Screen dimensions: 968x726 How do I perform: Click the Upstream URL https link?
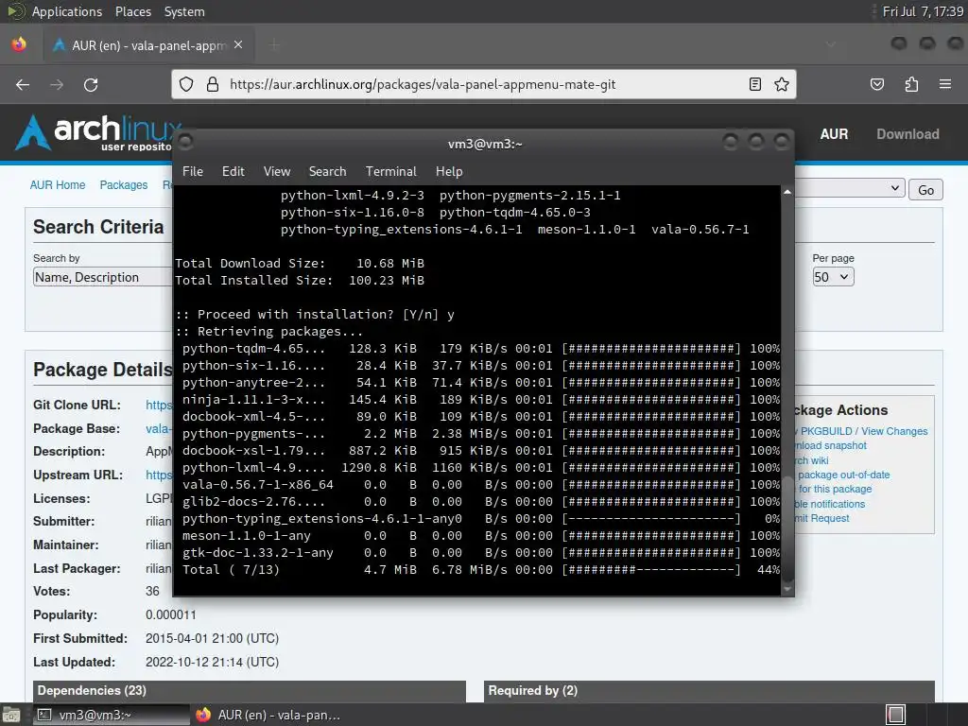[159, 475]
